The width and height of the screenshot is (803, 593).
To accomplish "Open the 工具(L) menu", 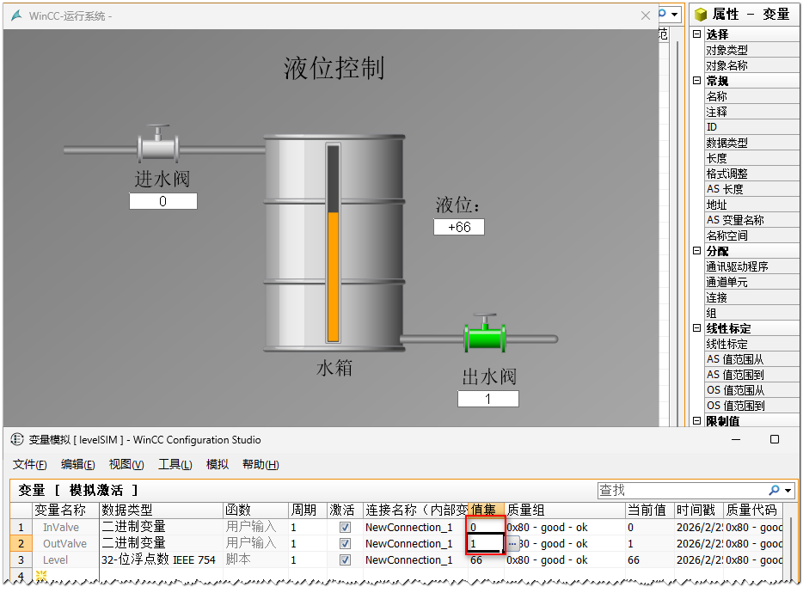I will point(175,465).
